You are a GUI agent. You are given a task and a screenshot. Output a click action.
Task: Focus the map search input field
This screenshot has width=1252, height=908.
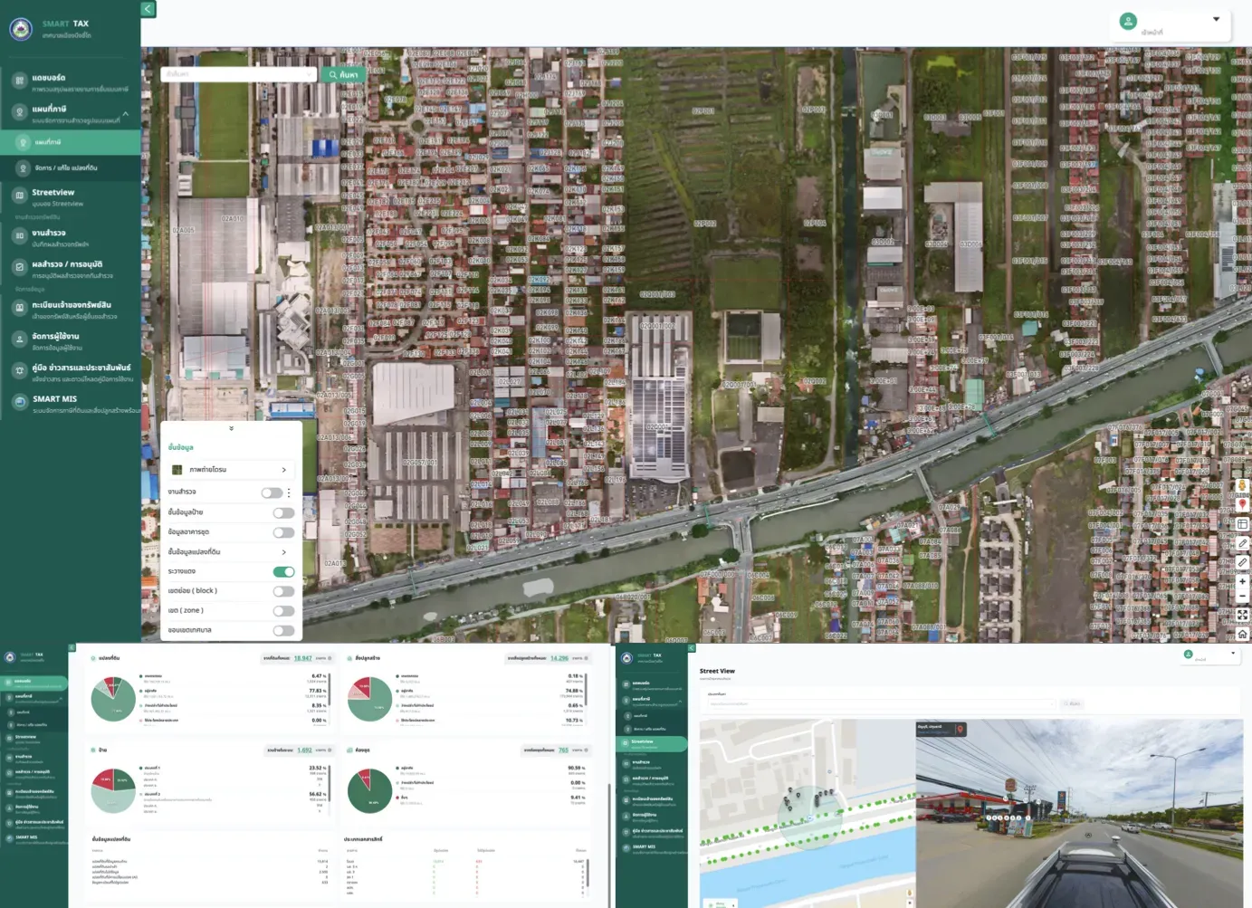tap(239, 74)
